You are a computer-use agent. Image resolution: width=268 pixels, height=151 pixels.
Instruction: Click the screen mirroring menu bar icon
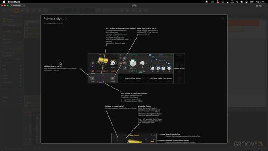tap(232, 2)
